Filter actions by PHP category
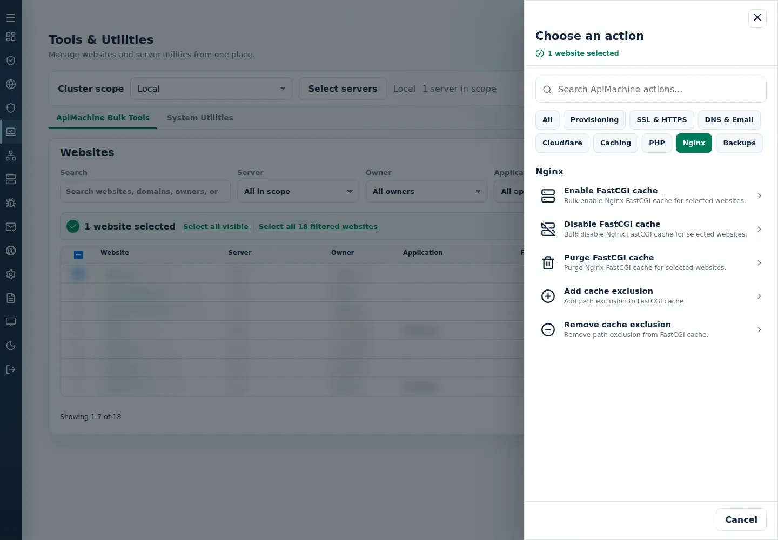778x540 pixels. (x=657, y=143)
